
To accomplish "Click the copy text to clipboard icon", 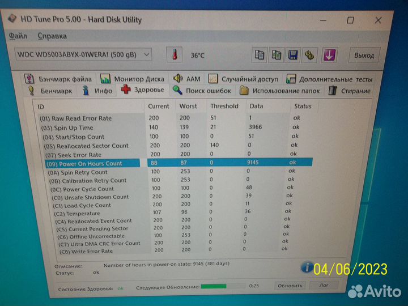I will [259, 55].
